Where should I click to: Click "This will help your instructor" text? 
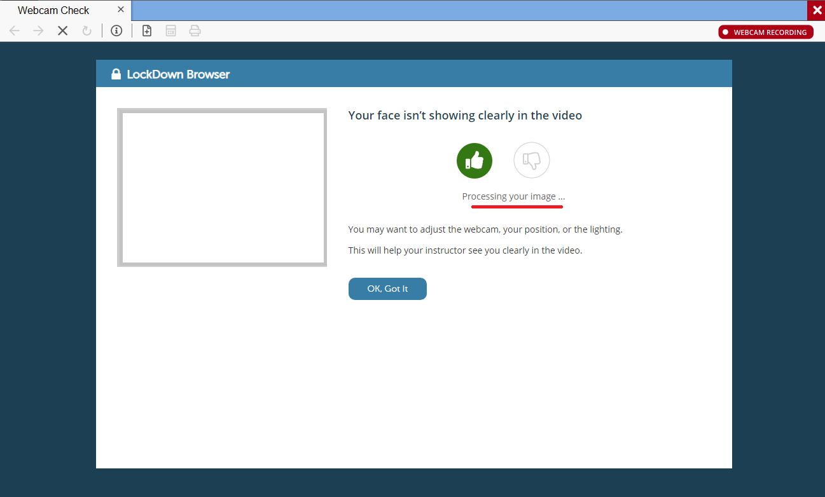click(465, 250)
